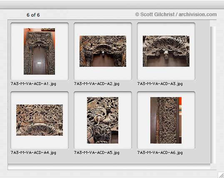Click the 7A3-M-VA-ACD-A5.jpg filename label
The width and height of the screenshot is (224, 178).
point(97,153)
